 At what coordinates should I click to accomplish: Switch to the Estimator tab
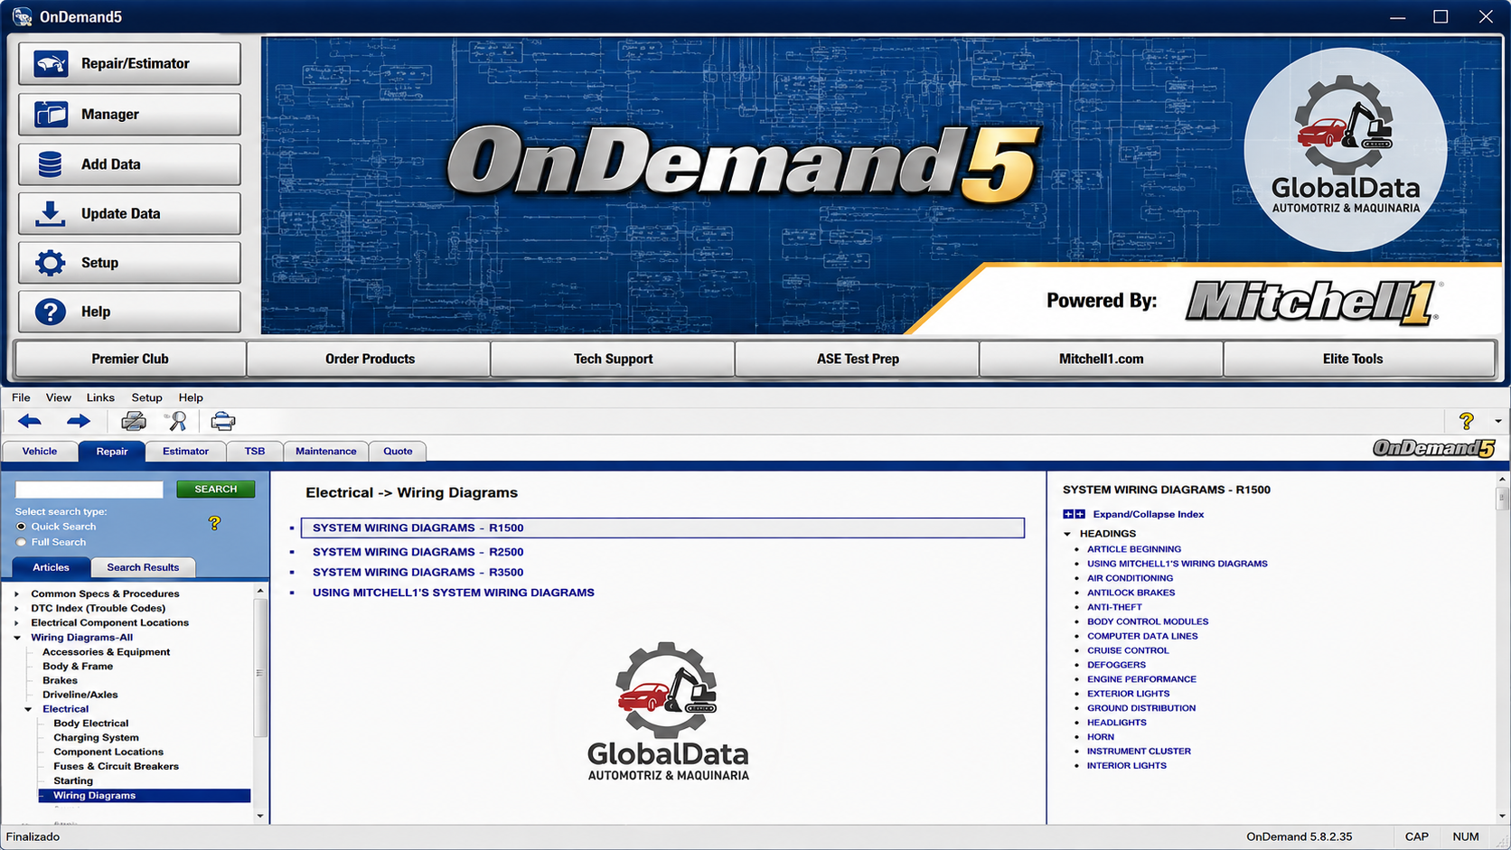[185, 451]
